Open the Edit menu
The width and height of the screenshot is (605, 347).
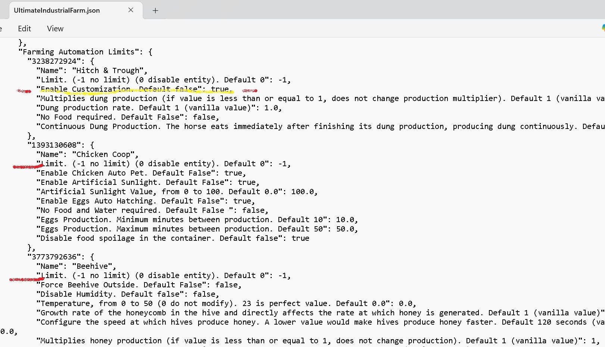(x=24, y=29)
